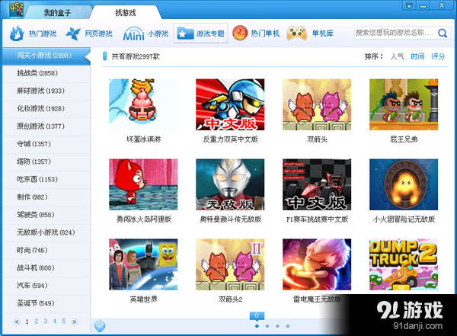Open category page 3
The height and width of the screenshot is (336, 457).
(46, 322)
